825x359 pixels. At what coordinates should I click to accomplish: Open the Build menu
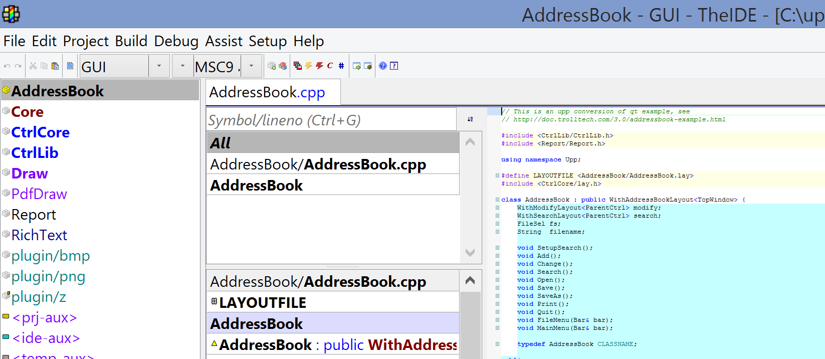pyautogui.click(x=131, y=41)
